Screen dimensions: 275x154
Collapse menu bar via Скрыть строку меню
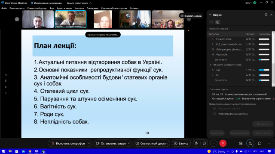(79, 3)
